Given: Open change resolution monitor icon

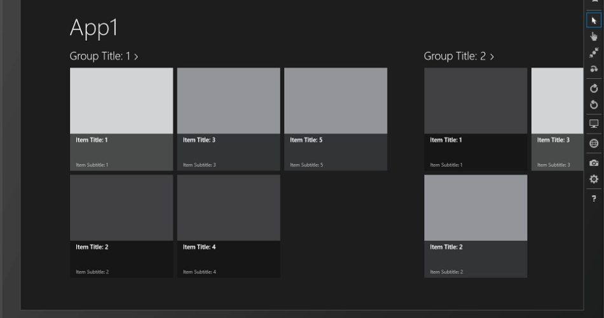Looking at the screenshot, I should point(594,124).
